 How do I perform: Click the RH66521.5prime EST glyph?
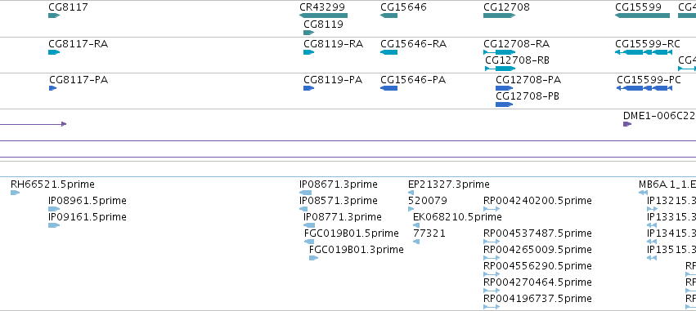pos(15,193)
